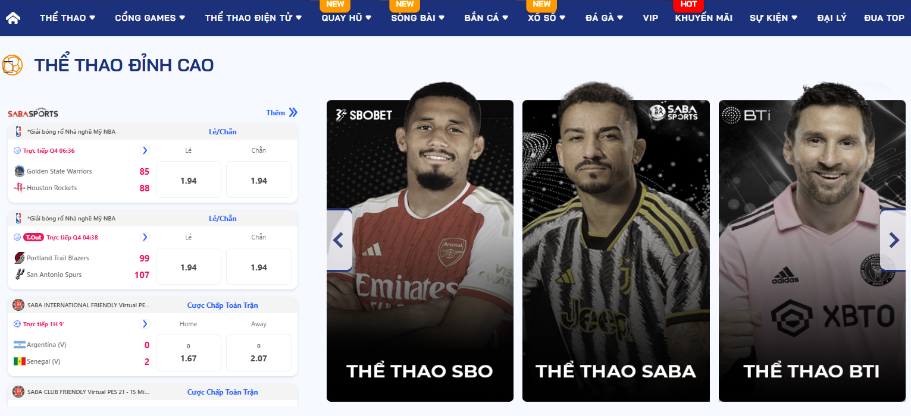911x416 pixels.
Task: Open Argentina vs Senegal match arrow
Action: coord(145,324)
